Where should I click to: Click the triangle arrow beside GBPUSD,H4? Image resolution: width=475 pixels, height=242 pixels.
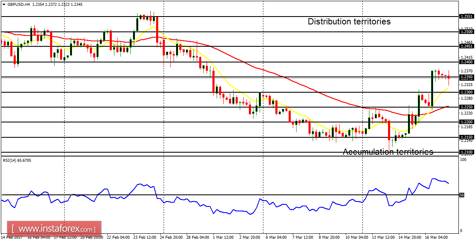click(x=3, y=5)
